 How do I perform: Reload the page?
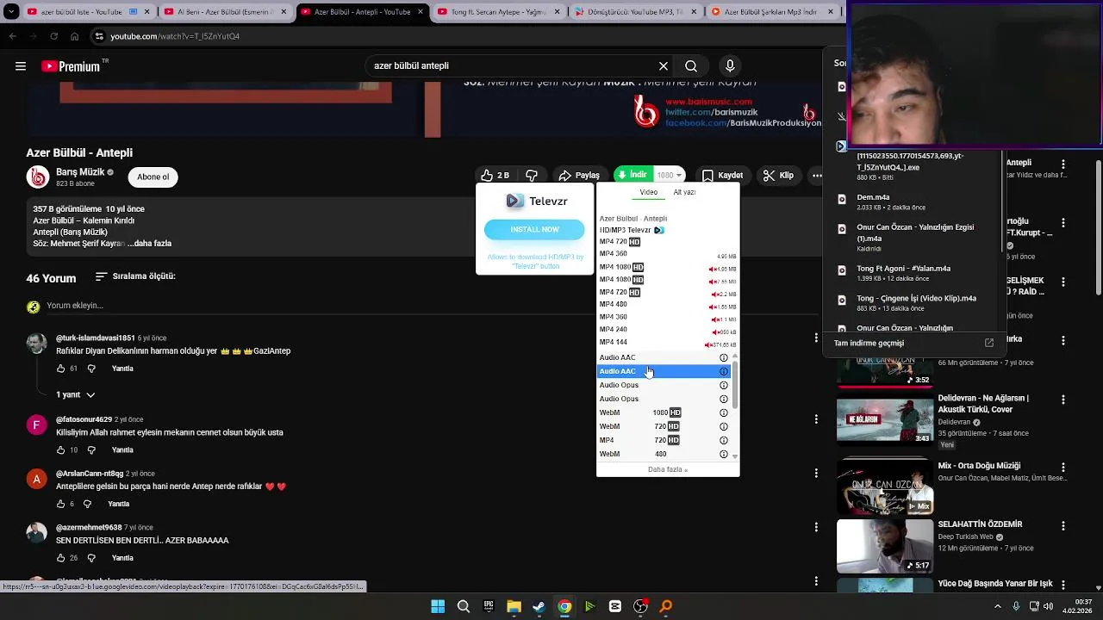coord(53,36)
